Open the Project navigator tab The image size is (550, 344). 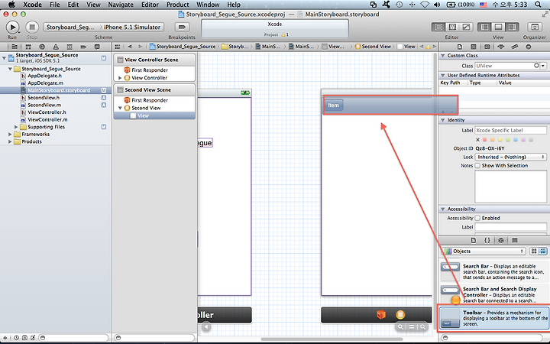[15, 47]
